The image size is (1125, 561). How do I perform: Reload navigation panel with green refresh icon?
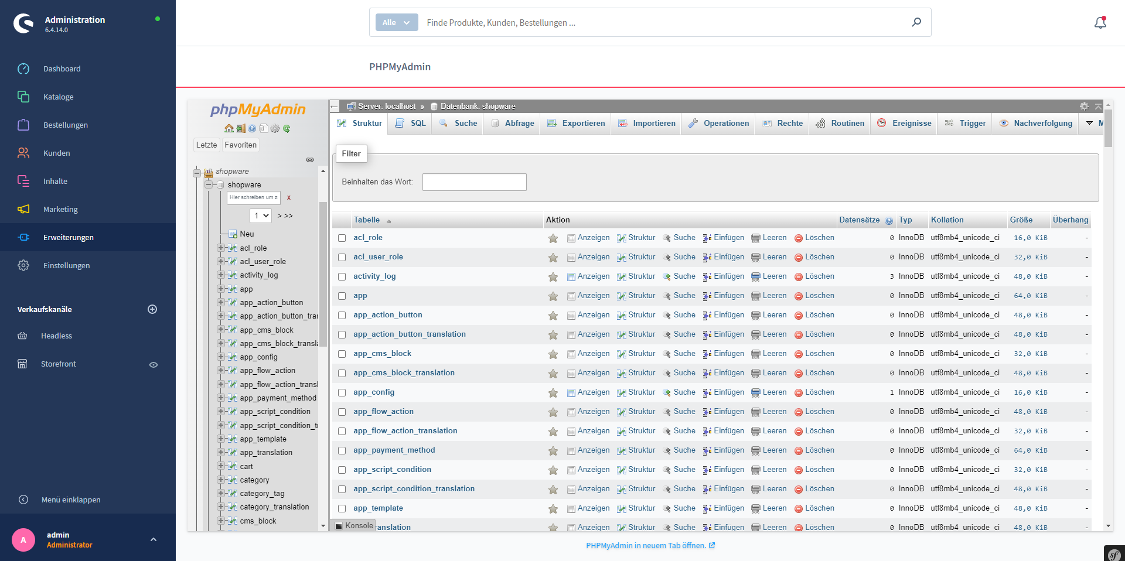287,129
